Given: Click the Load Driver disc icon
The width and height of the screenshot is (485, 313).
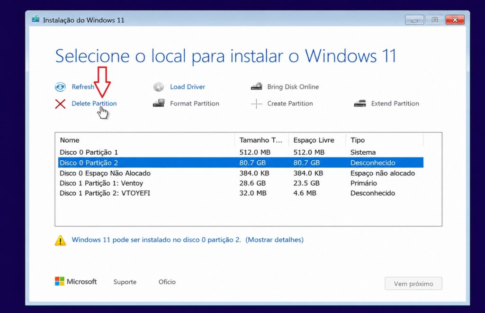Looking at the screenshot, I should click(x=159, y=87).
